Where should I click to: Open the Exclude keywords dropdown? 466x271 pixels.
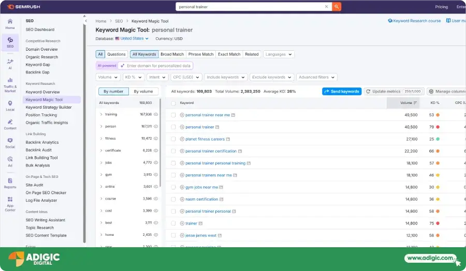[272, 77]
